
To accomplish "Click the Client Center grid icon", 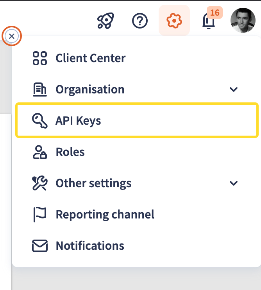I will pyautogui.click(x=40, y=58).
